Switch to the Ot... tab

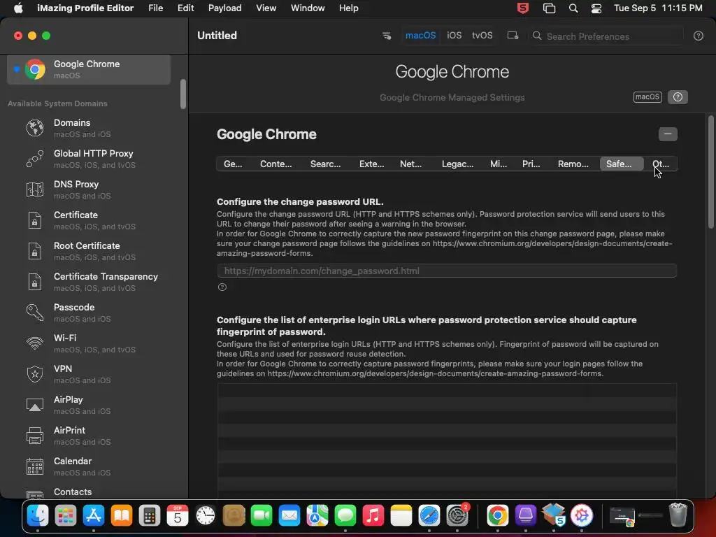click(661, 164)
